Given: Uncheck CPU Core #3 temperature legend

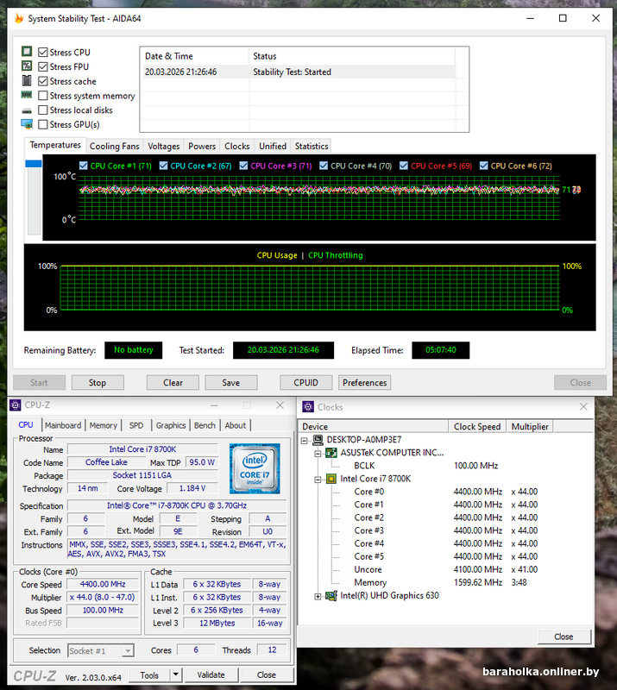Looking at the screenshot, I should (x=244, y=166).
